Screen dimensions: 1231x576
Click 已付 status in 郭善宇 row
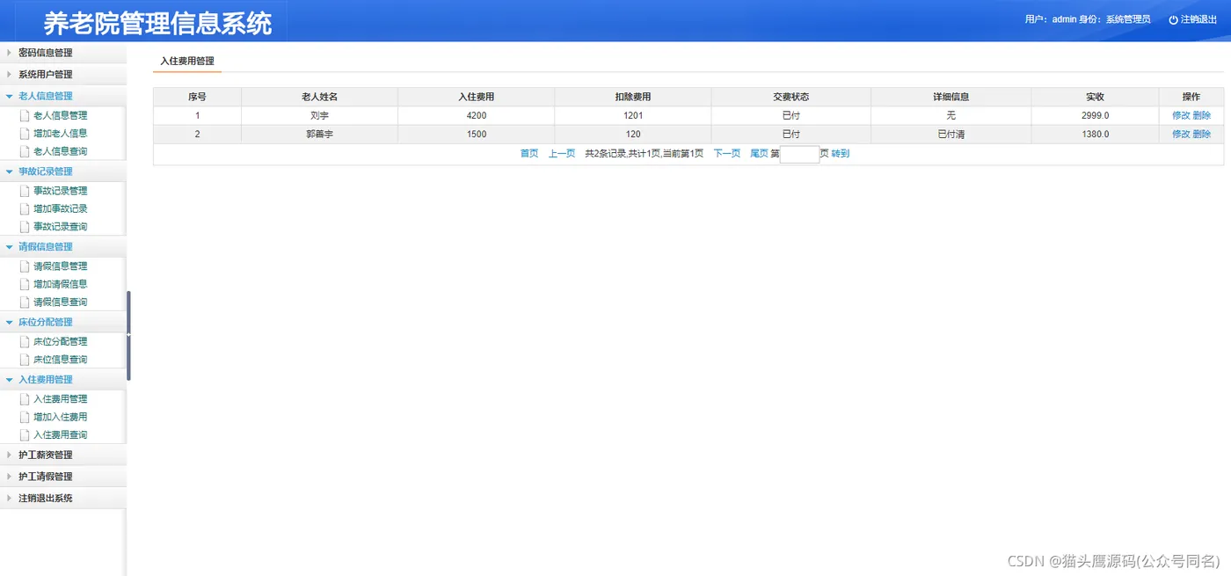coord(791,135)
